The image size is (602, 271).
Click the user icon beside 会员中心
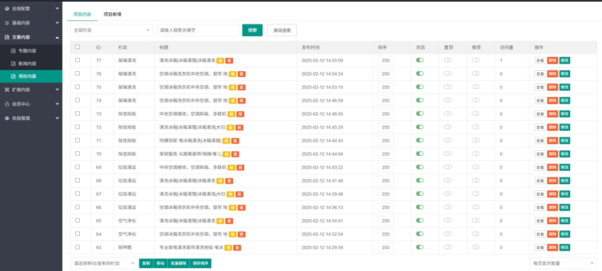(x=7, y=104)
